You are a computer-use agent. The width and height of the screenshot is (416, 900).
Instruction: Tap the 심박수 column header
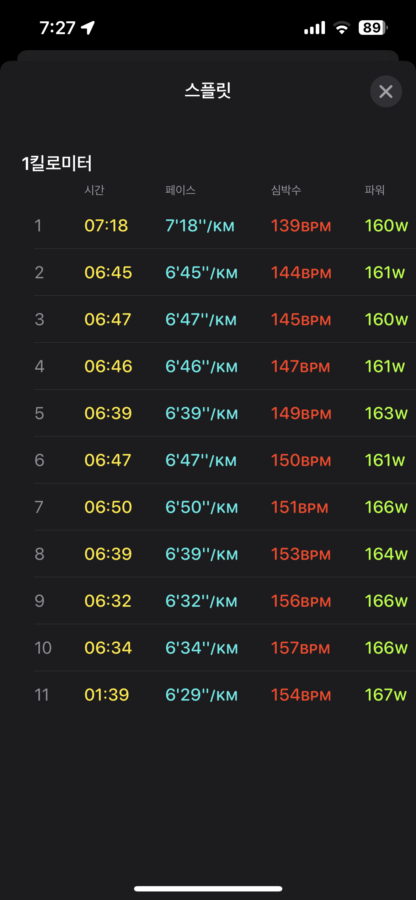coord(286,190)
